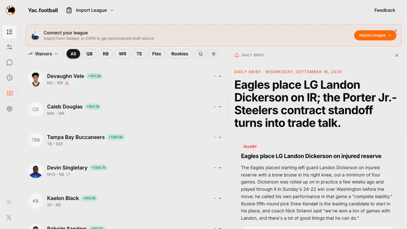
Task: Open the history clock sidebar icon
Action: pos(10,78)
